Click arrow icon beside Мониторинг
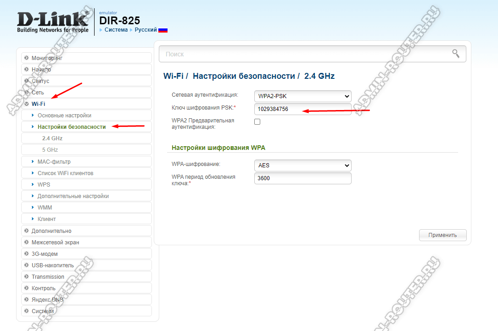 (27, 58)
